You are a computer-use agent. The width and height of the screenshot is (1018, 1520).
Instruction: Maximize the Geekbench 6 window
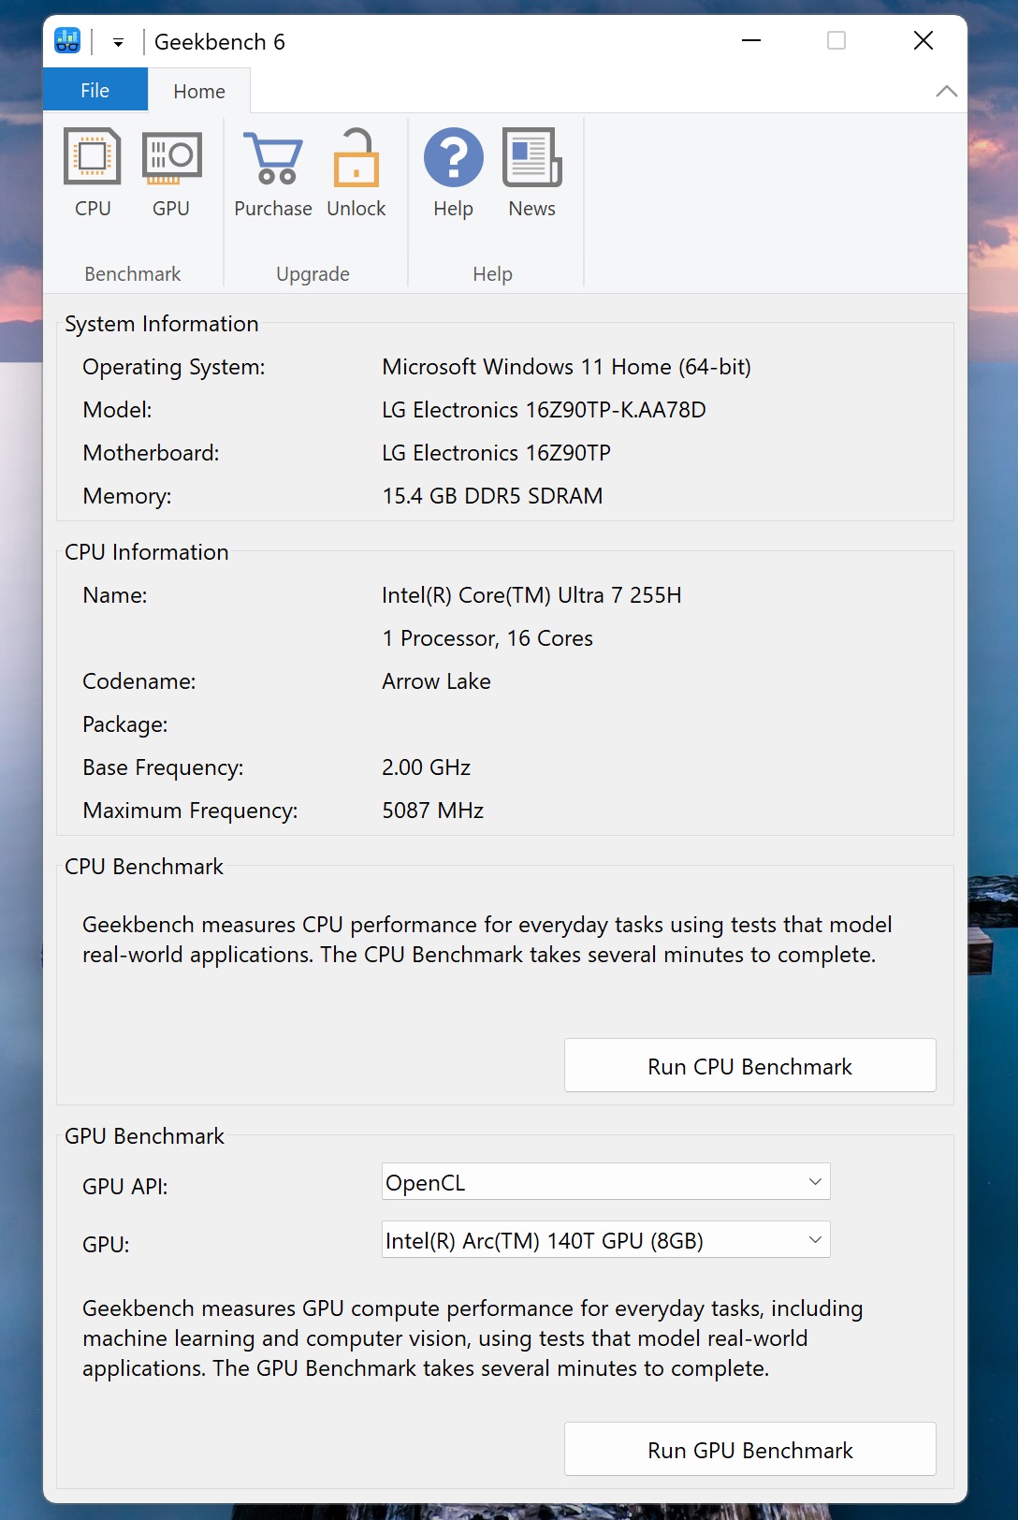[836, 40]
